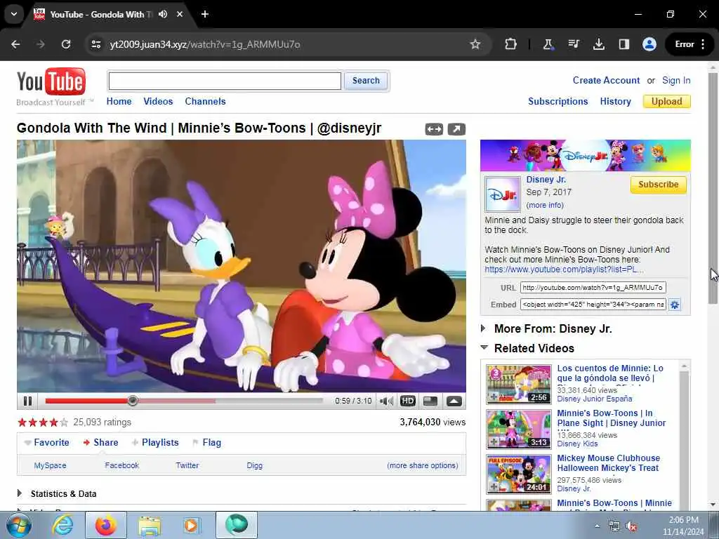Mute the video using the speaker icon
The image size is (719, 539).
point(387,401)
